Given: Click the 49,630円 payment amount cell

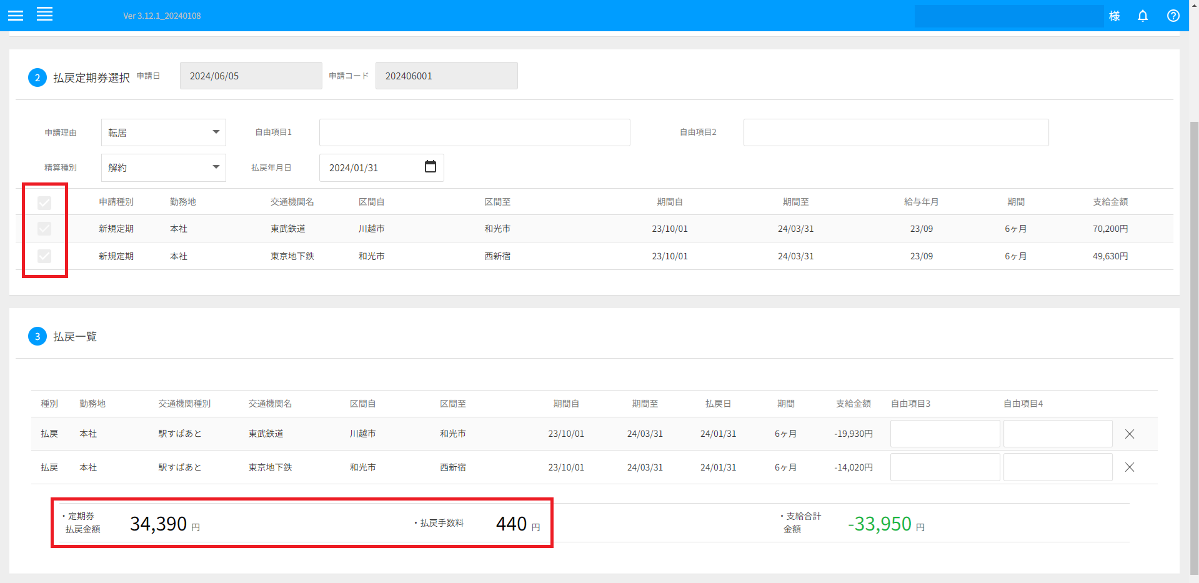Looking at the screenshot, I should tap(1110, 256).
